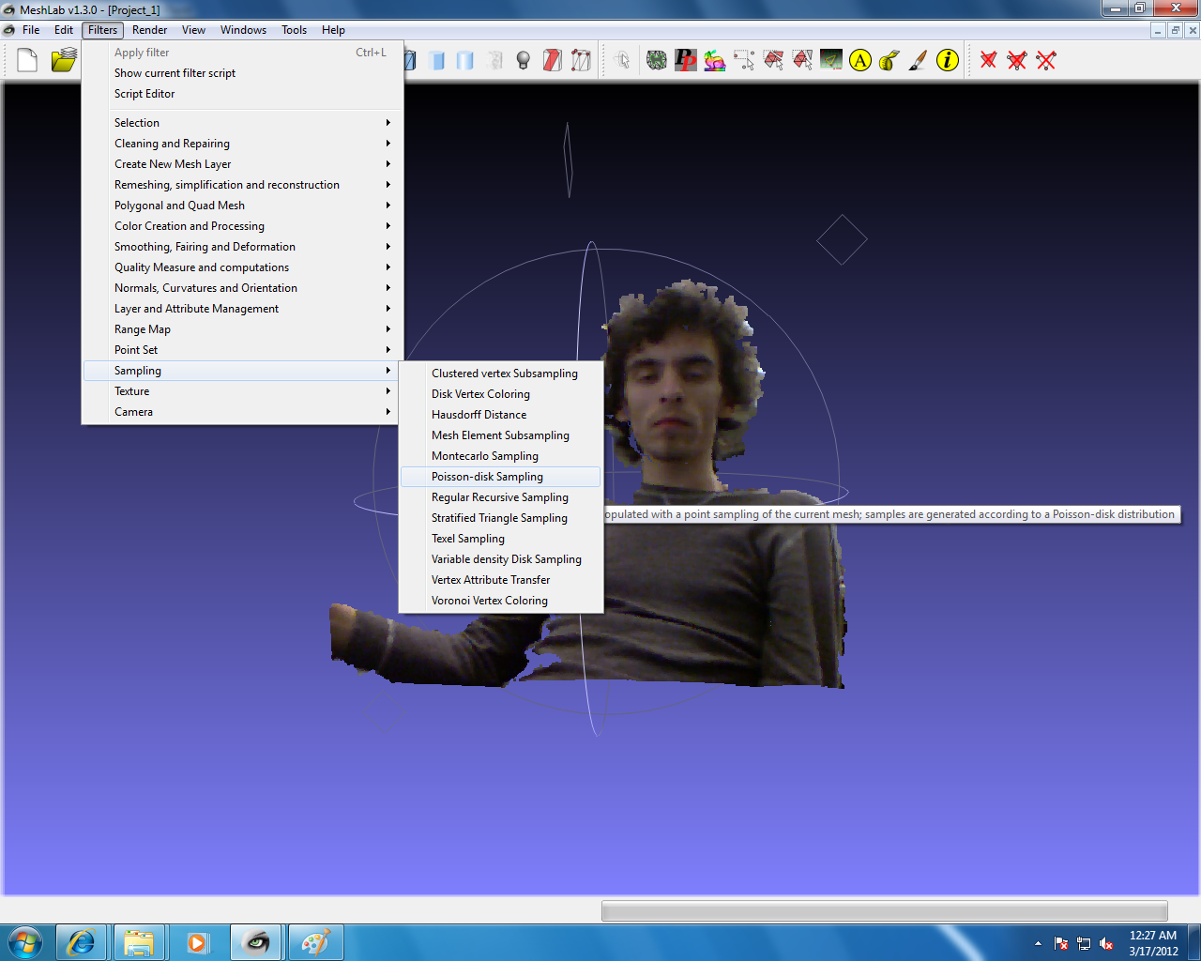This screenshot has height=961, width=1201.
Task: Open Internet Explorer from the taskbar
Action: [x=82, y=942]
